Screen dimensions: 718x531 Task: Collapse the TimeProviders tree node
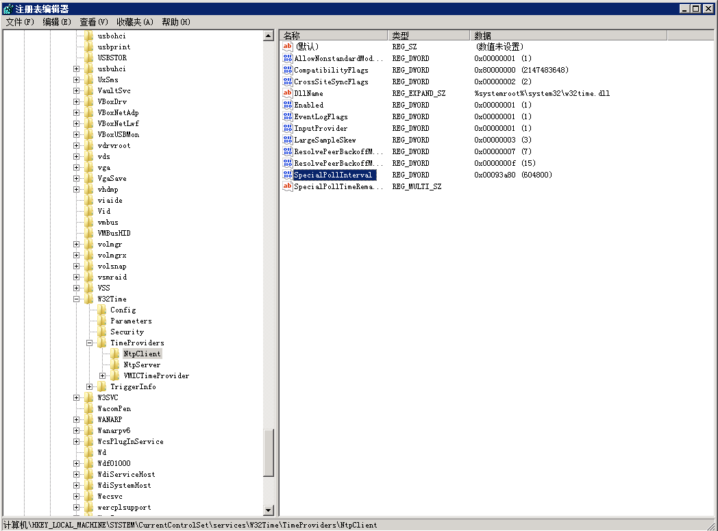coord(89,343)
